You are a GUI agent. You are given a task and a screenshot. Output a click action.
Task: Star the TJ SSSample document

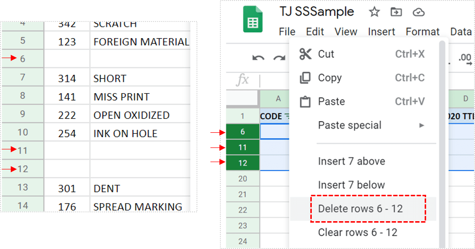point(374,12)
